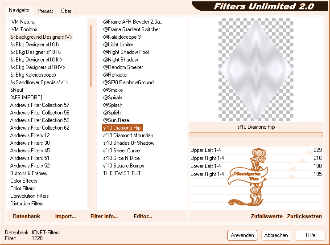The image size is (330, 245).
Task: Select VM Natural category
Action: (x=23, y=22)
